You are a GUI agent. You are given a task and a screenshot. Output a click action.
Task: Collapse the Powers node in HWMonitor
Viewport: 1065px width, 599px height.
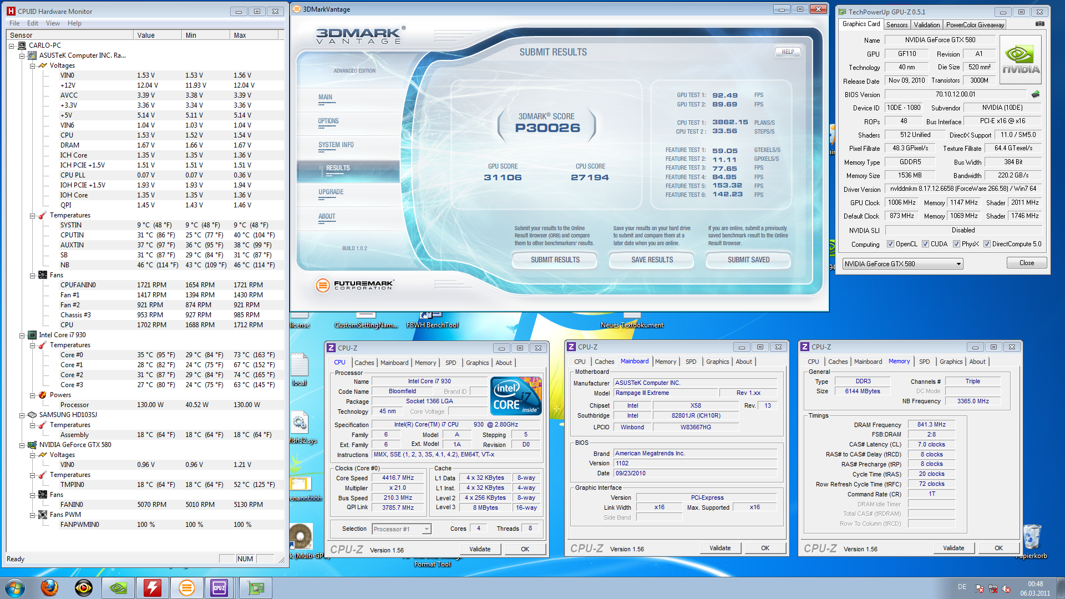32,395
